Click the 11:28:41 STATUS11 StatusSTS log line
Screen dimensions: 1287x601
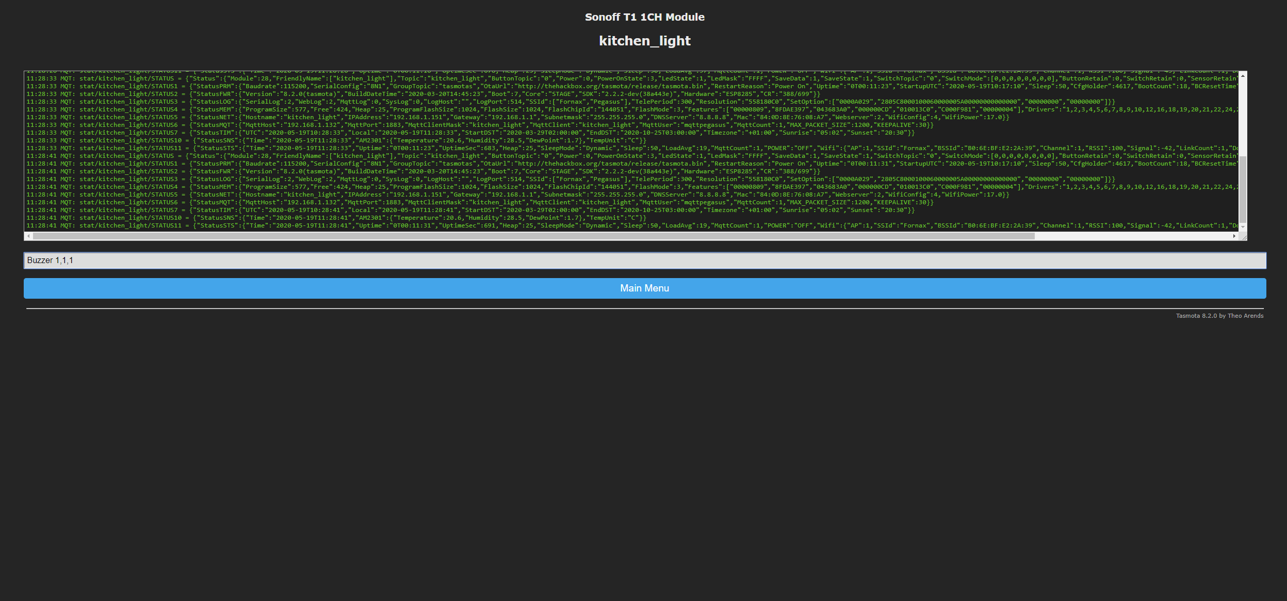[x=632, y=226]
